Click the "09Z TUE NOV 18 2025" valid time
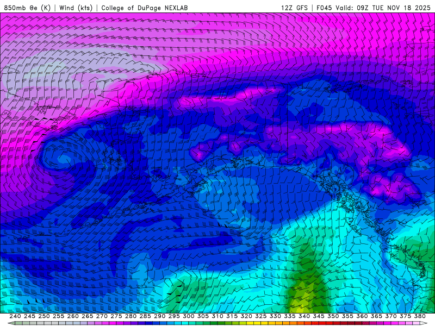Viewport: 435px width, 326px height. click(x=394, y=8)
